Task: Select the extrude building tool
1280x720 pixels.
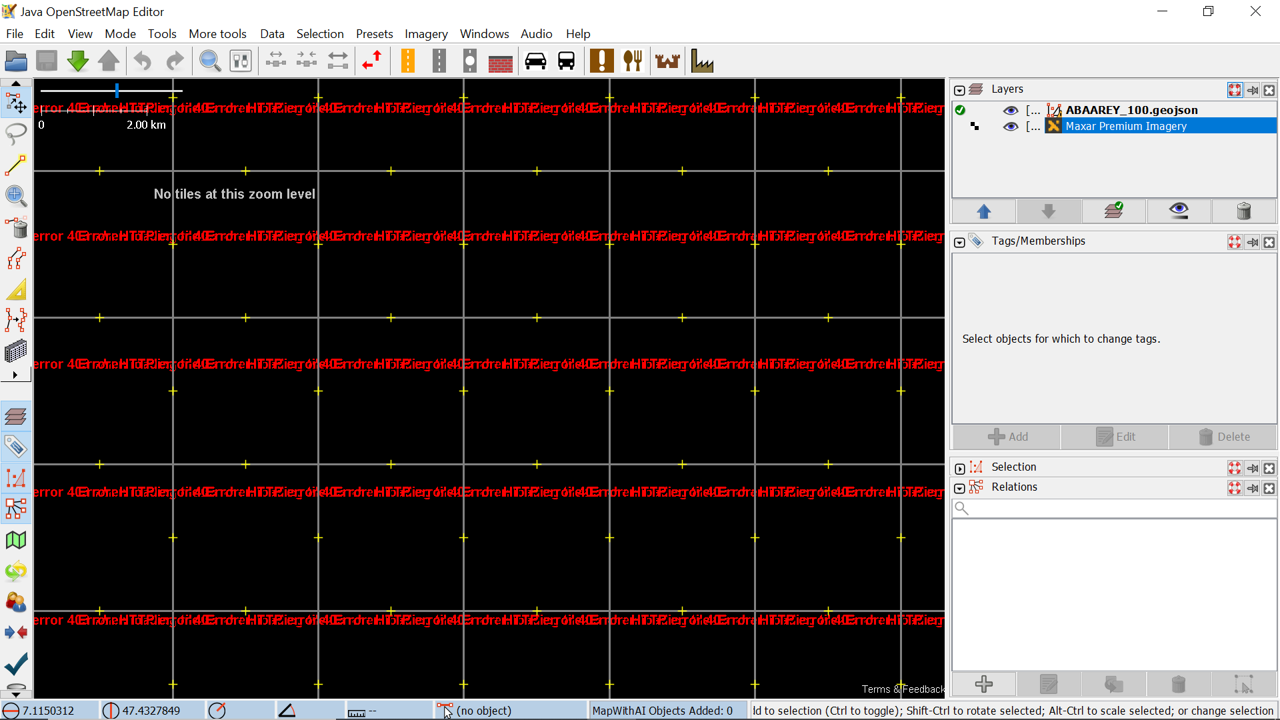Action: [16, 351]
